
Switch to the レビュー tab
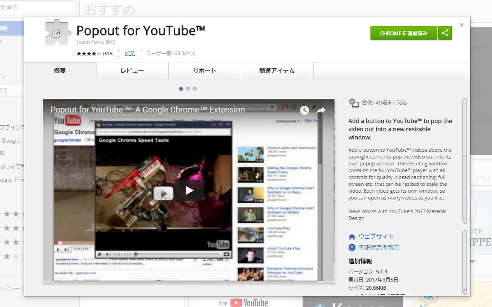coord(132,71)
